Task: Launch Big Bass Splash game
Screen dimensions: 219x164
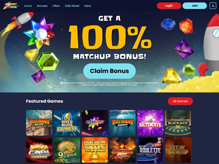Action: point(39,123)
